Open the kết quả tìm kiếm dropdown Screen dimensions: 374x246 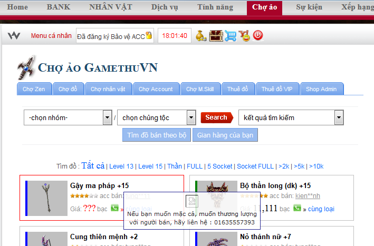coord(291,117)
